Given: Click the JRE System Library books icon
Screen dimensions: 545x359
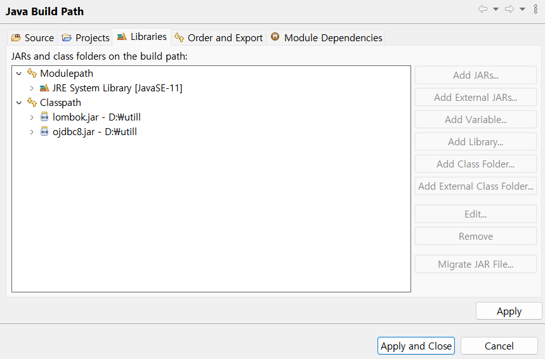Looking at the screenshot, I should tap(44, 88).
